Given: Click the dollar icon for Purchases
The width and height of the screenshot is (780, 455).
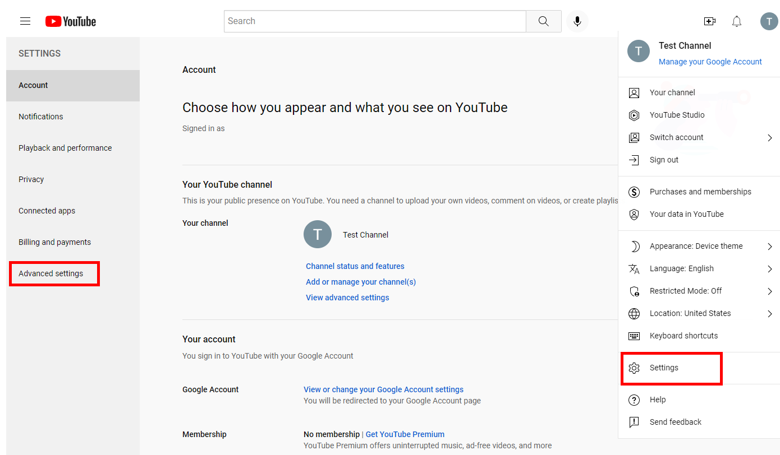Looking at the screenshot, I should pos(634,192).
